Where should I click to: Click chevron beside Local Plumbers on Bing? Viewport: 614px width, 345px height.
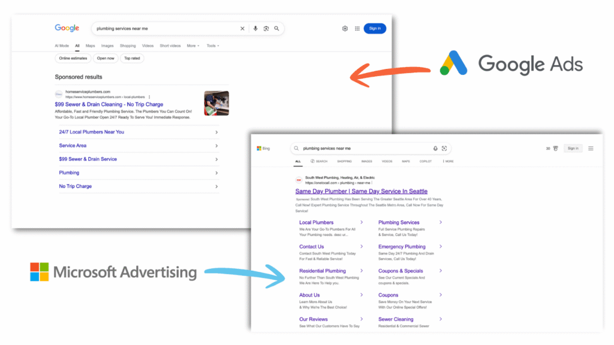click(x=362, y=222)
